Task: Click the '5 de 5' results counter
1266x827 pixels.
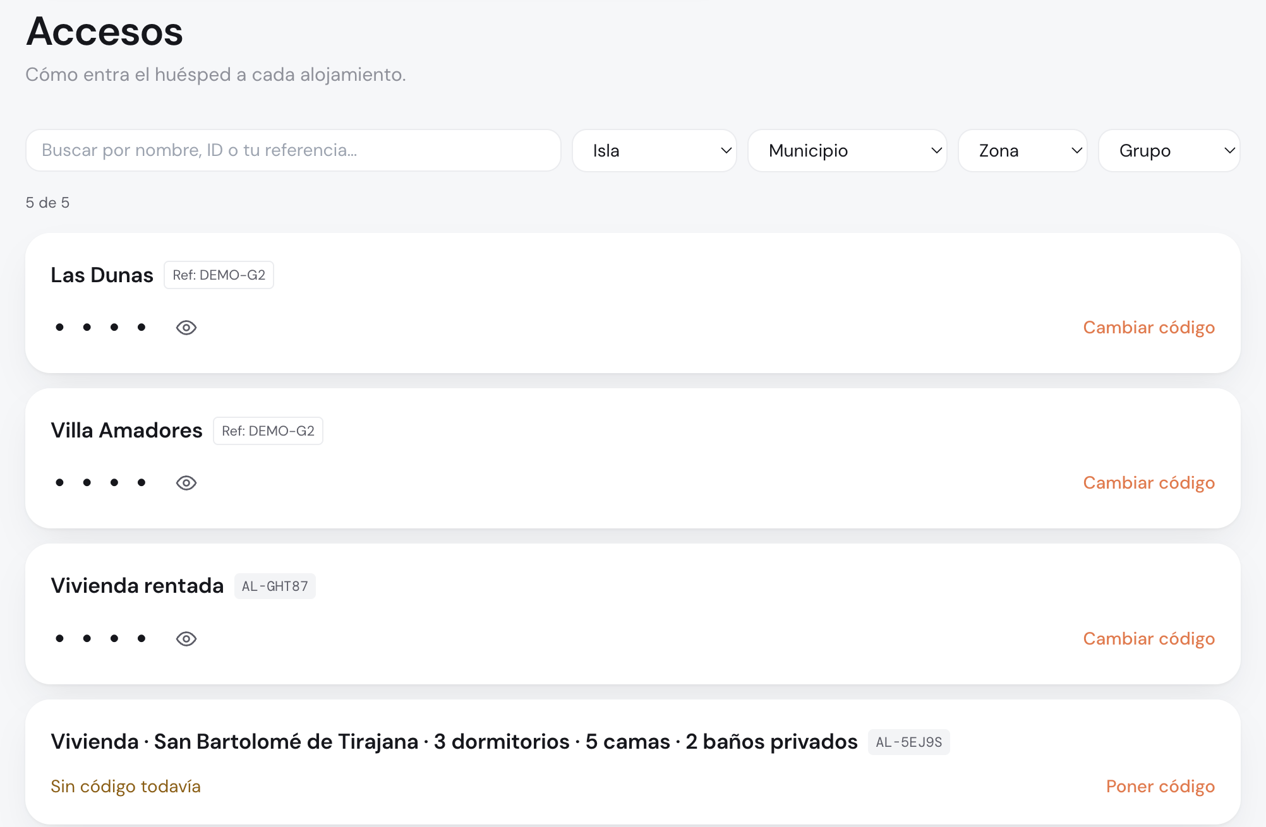Action: tap(47, 203)
